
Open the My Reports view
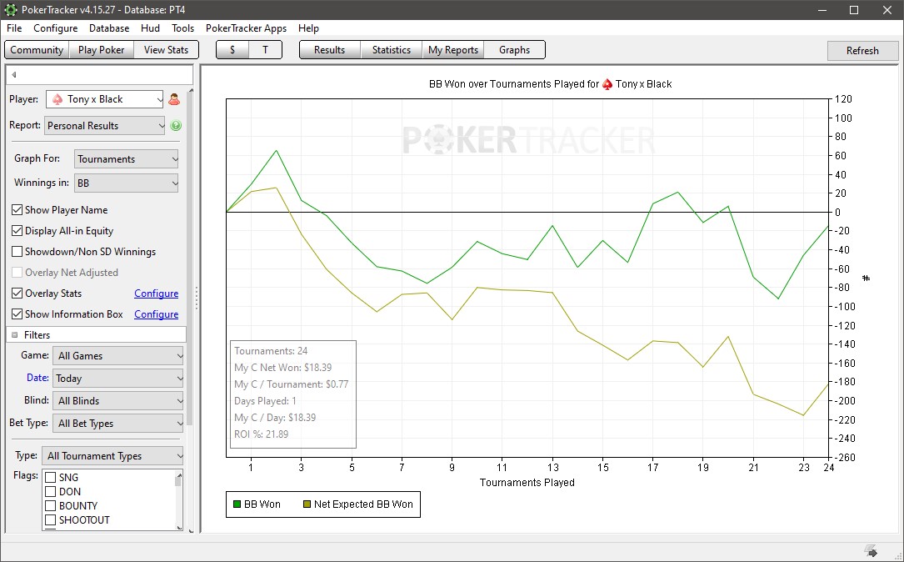tap(453, 50)
